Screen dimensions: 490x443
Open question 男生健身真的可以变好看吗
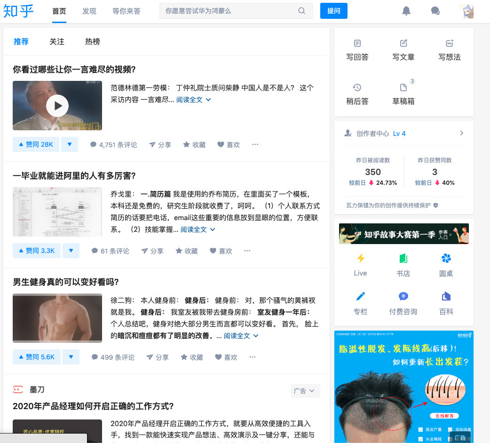point(66,282)
